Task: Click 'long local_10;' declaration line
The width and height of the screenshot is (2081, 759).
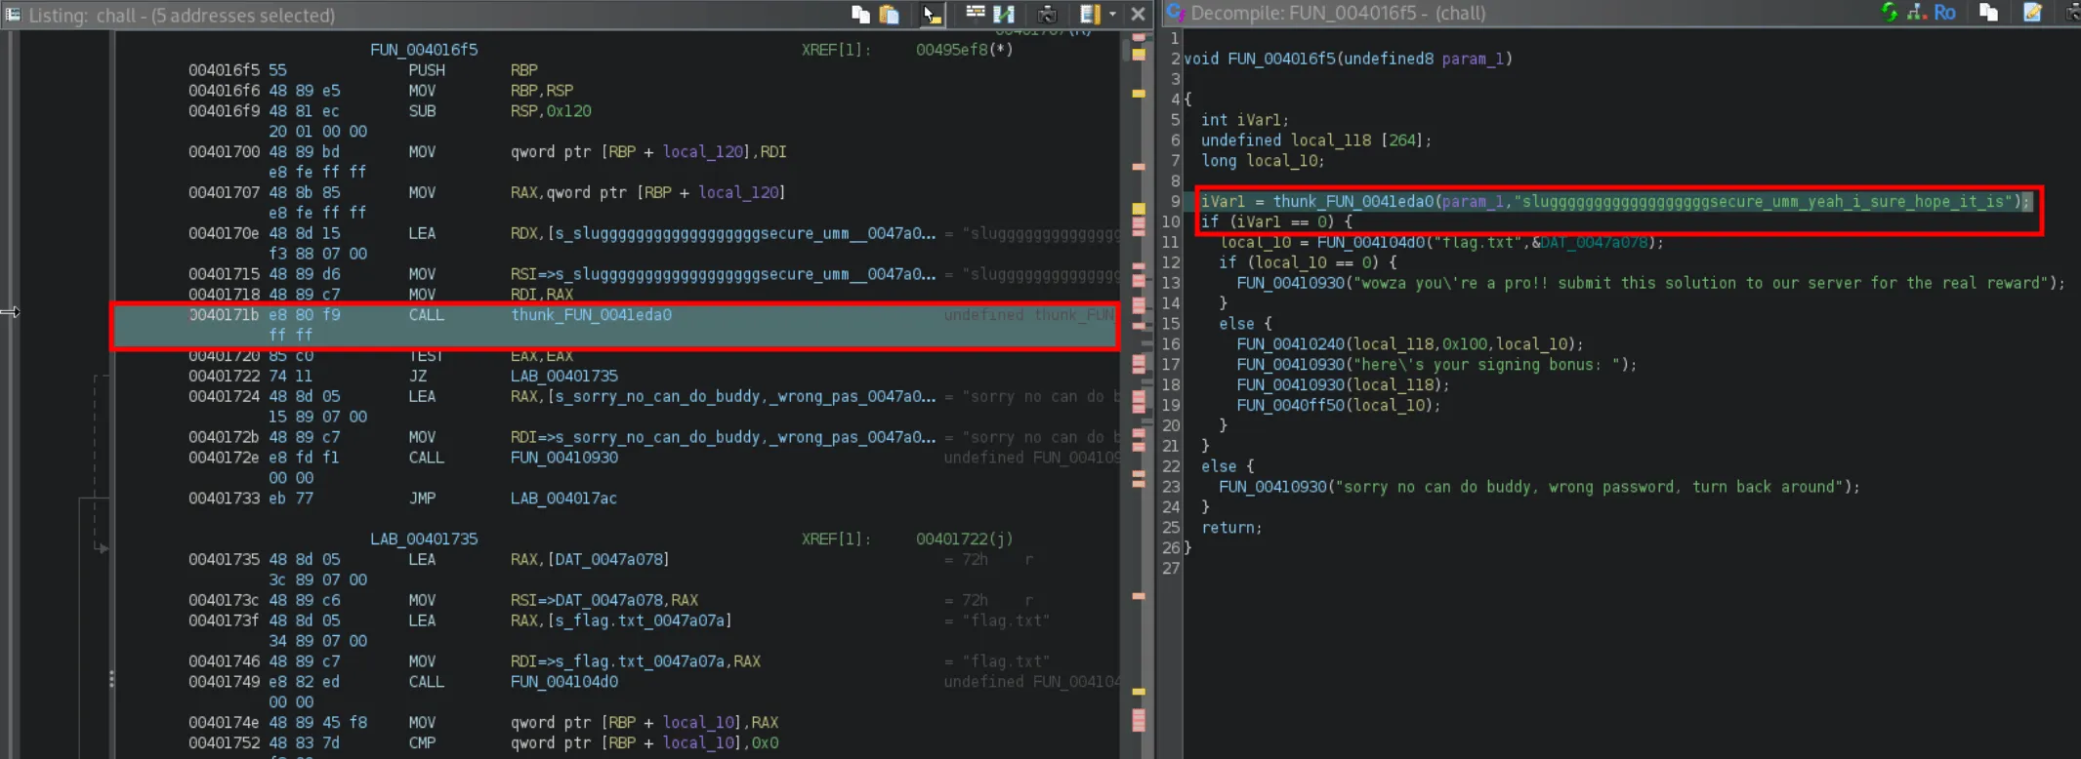Action: (1263, 161)
